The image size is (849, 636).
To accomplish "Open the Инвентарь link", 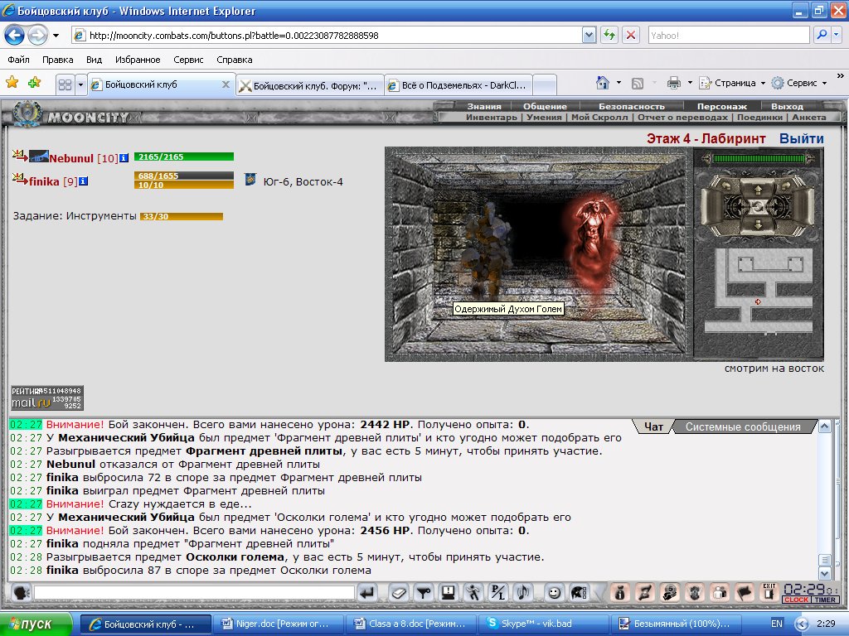I will pyautogui.click(x=491, y=117).
